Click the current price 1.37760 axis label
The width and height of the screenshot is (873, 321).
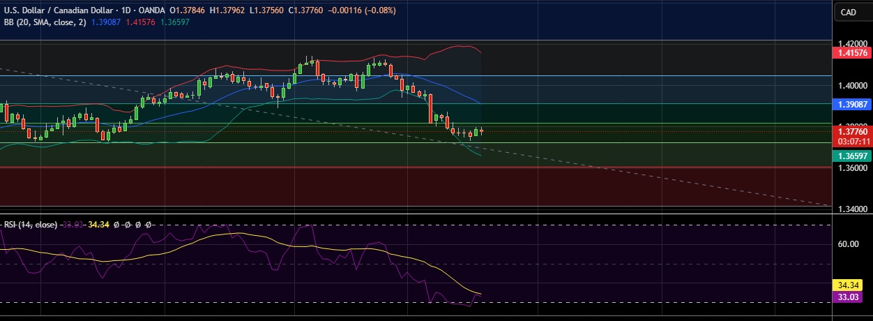click(851, 131)
